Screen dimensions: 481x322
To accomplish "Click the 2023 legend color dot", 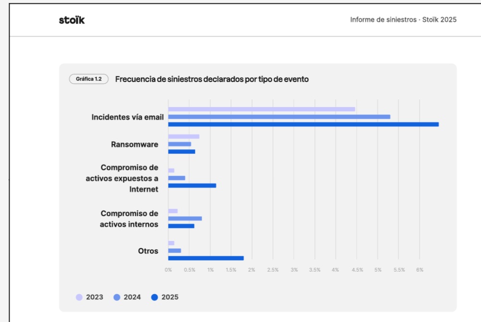I will [x=79, y=298].
